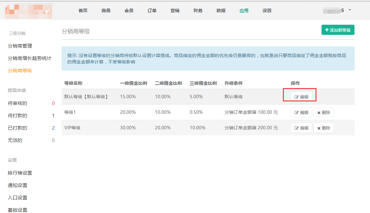Select 财务 finance in the top navigation

(x=198, y=10)
